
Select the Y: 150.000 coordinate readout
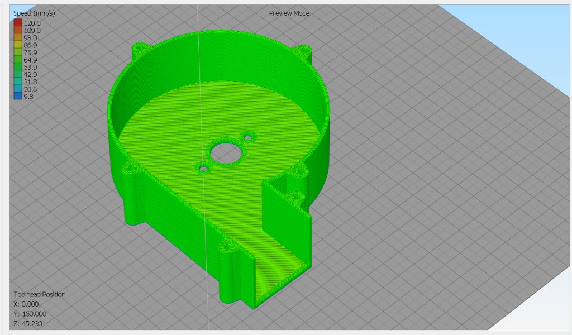pos(29,314)
